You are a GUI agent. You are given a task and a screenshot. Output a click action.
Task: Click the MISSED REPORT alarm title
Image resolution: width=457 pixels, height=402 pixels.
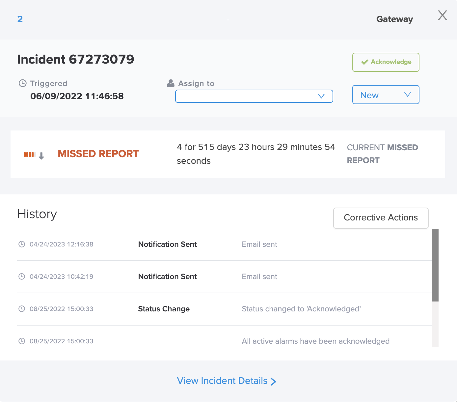[x=98, y=154]
